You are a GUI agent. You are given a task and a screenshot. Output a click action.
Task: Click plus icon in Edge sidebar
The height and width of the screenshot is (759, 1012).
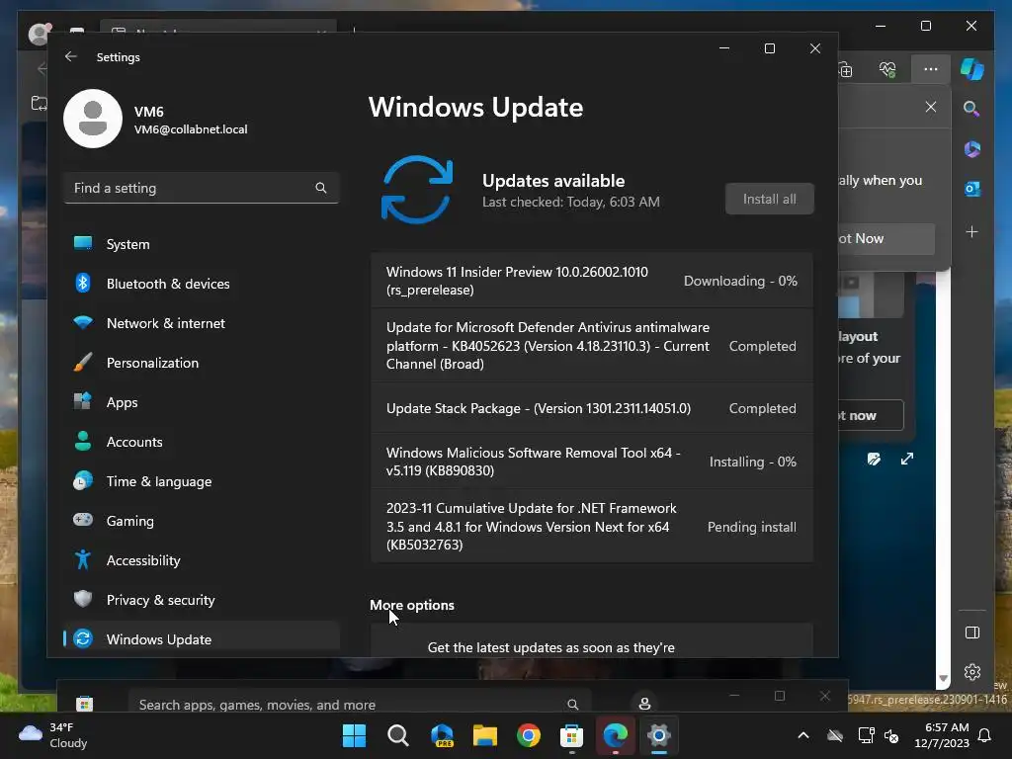pyautogui.click(x=972, y=231)
